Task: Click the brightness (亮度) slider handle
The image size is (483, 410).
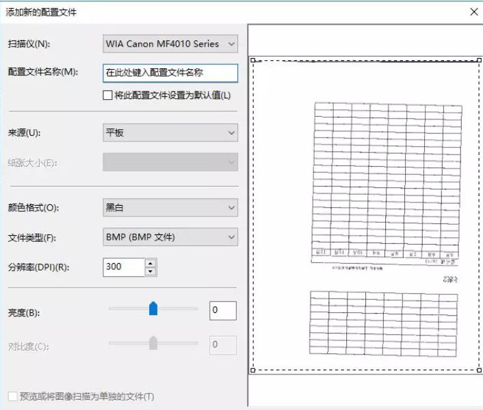Action: 153,308
